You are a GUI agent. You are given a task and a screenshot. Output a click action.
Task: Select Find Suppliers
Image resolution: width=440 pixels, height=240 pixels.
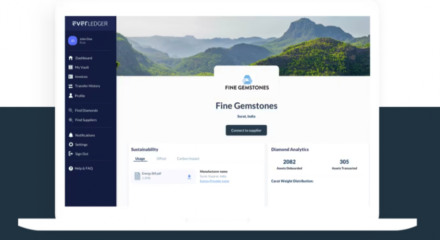(86, 120)
